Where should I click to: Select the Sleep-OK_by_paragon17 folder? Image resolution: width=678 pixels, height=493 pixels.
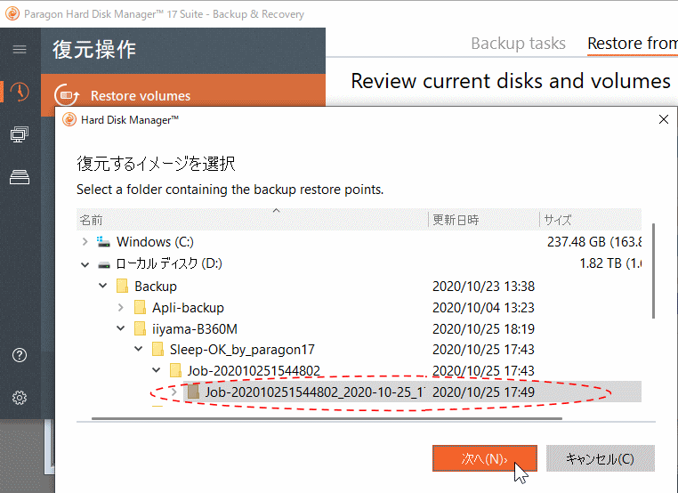click(x=242, y=350)
